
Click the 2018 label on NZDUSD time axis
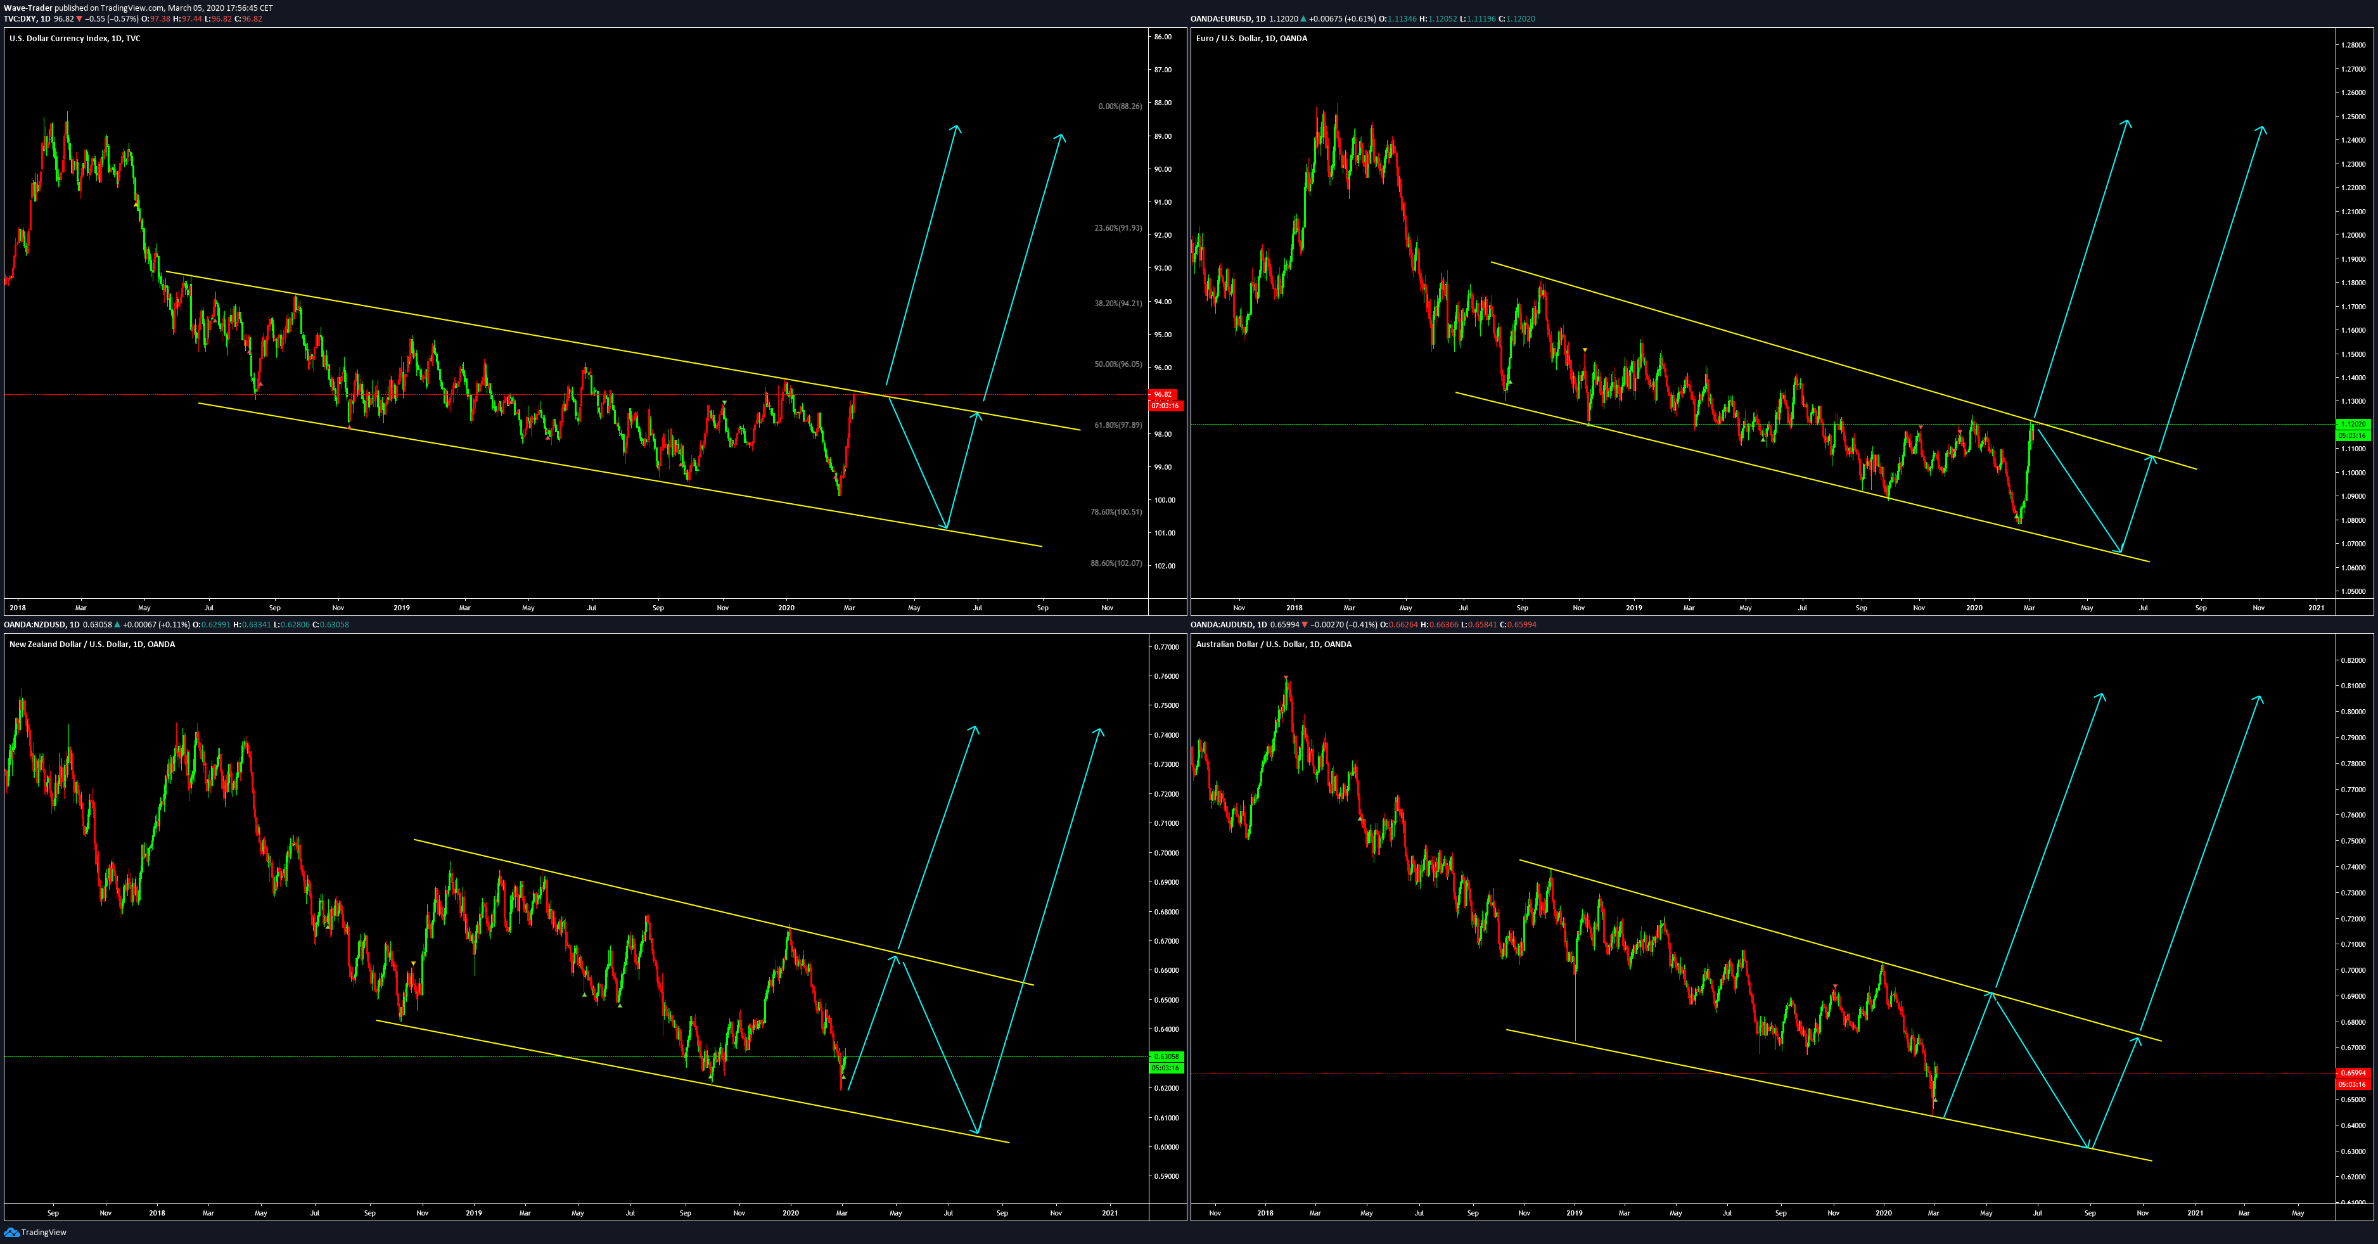click(157, 1212)
